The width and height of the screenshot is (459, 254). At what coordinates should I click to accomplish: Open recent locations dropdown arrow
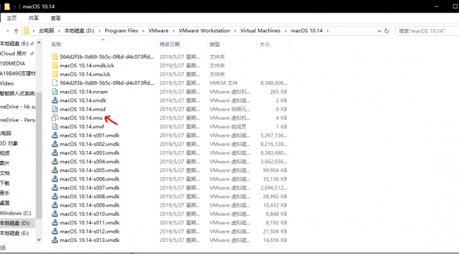click(8, 31)
